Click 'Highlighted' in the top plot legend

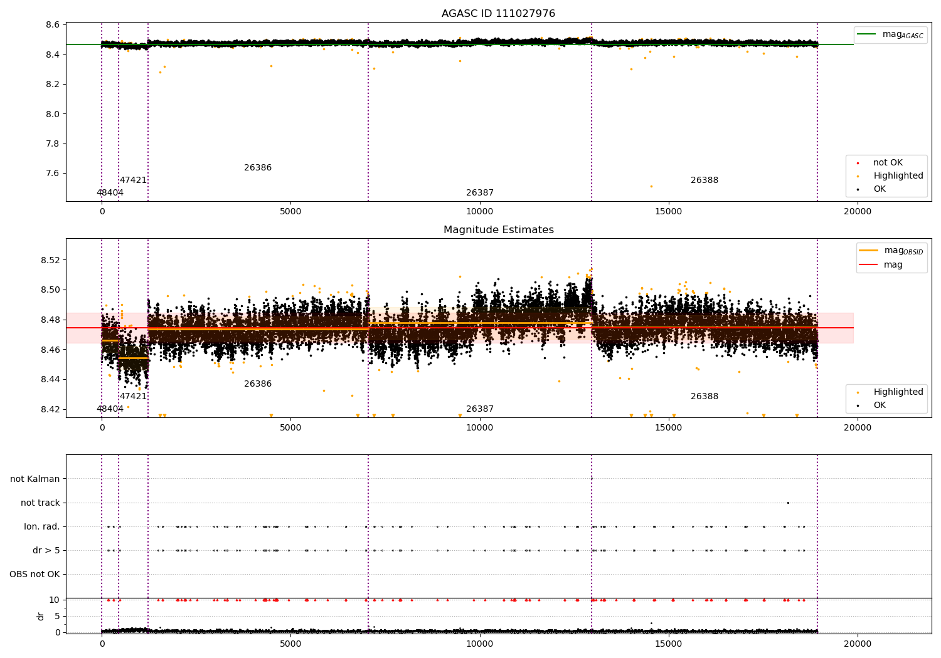tap(890, 176)
